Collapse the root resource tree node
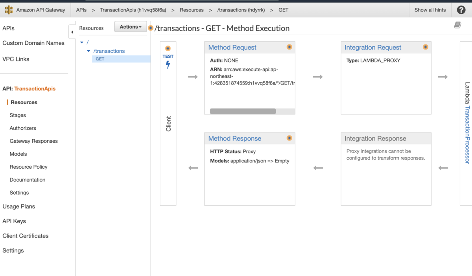472x276 pixels. pos(82,42)
